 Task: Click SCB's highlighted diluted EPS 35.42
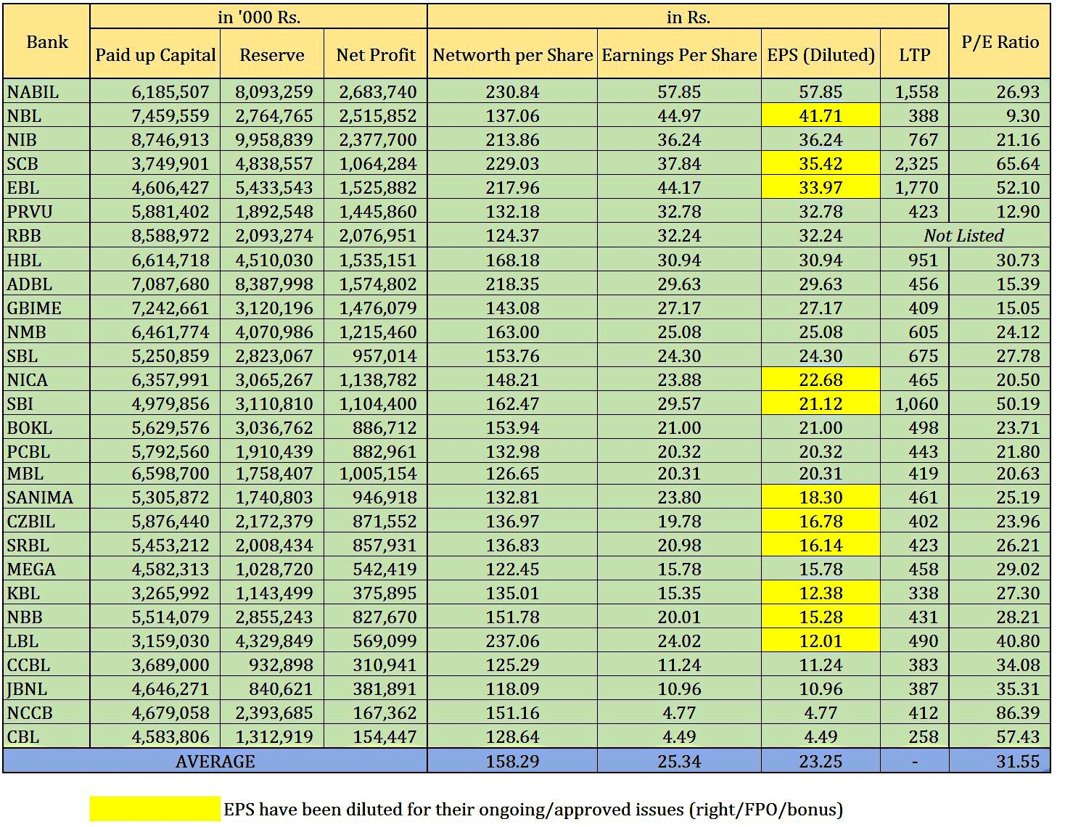coord(821,163)
